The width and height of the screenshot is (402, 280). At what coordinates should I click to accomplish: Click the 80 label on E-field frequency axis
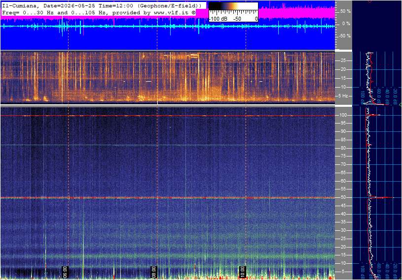[x=343, y=148]
